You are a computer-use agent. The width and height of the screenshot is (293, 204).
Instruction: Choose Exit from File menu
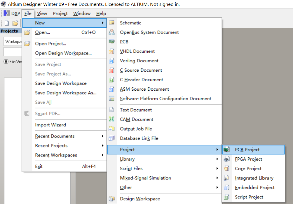tap(64, 166)
